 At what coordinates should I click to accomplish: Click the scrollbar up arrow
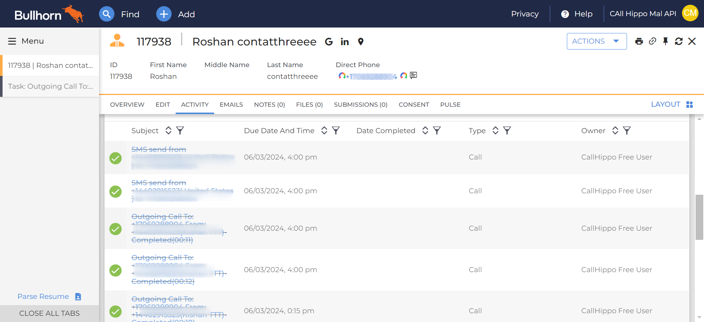(700, 119)
